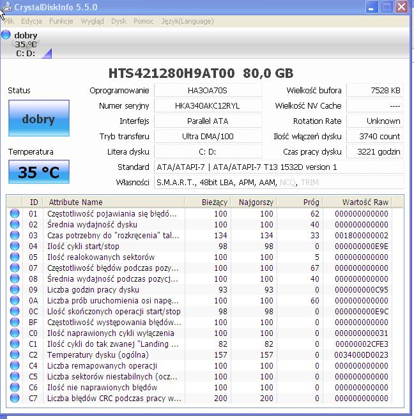Click the Ultra DMA/100 transfer mode field

[208, 137]
